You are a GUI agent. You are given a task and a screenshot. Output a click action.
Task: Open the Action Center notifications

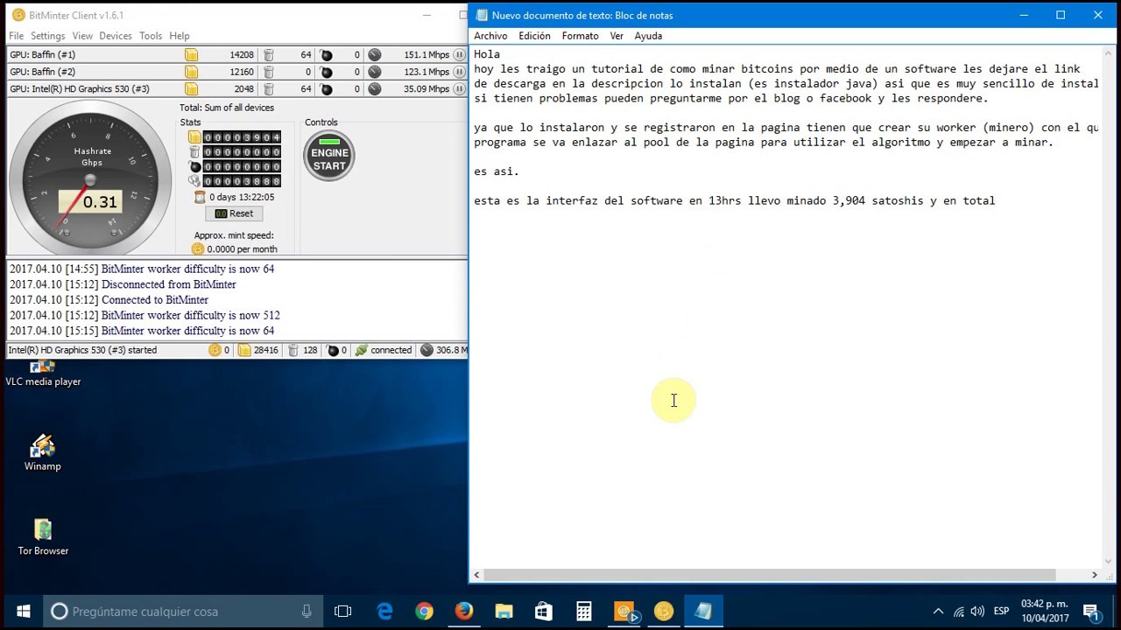click(x=1091, y=612)
